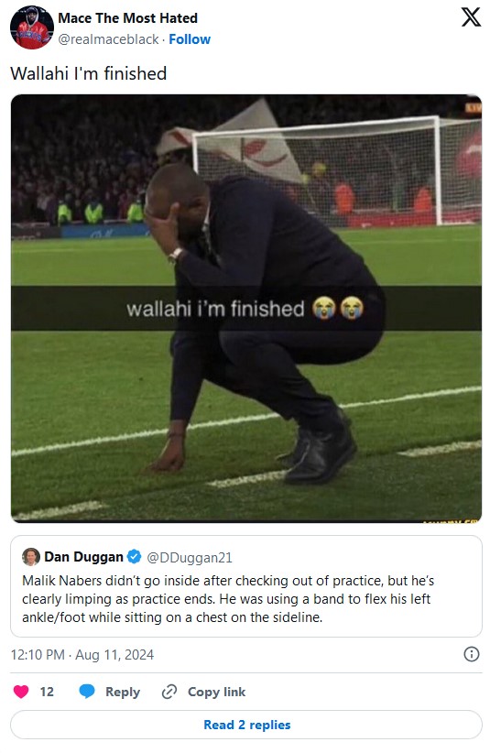The height and width of the screenshot is (753, 490).
Task: Click Dan Duggan's small profile picture
Action: [31, 557]
